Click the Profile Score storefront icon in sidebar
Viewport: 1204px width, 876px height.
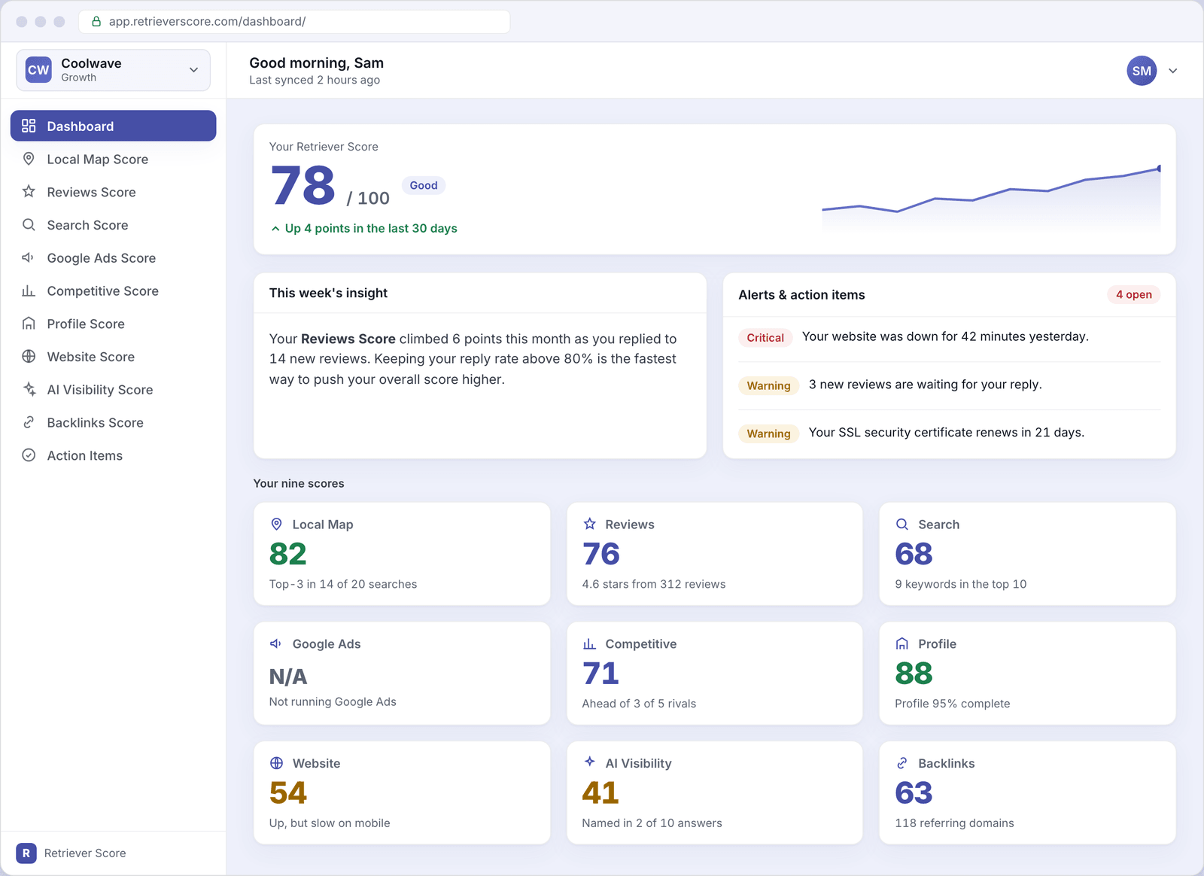click(x=29, y=324)
